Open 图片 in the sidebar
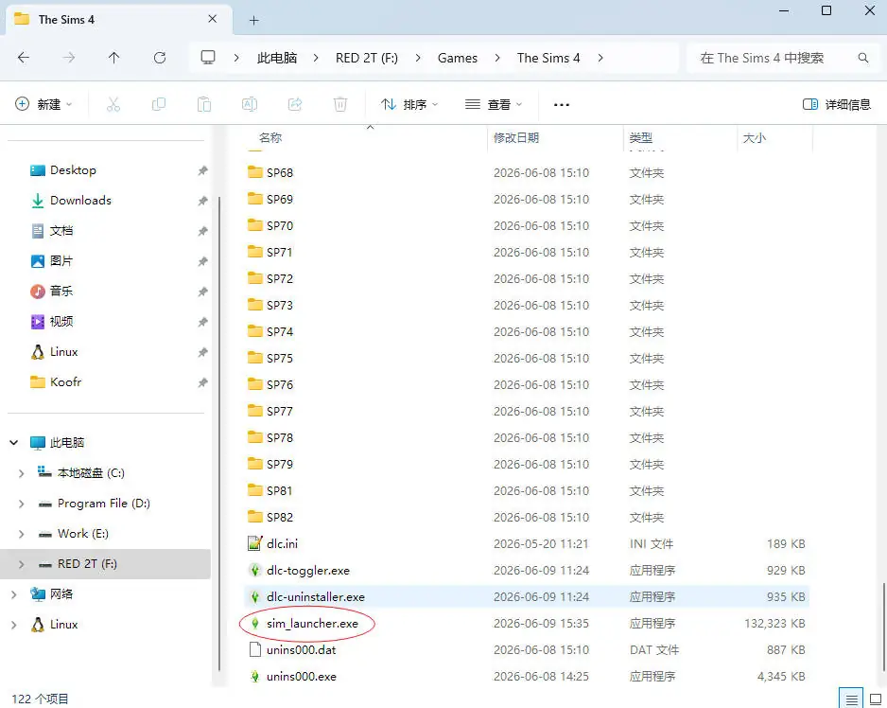The height and width of the screenshot is (708, 887). point(61,261)
